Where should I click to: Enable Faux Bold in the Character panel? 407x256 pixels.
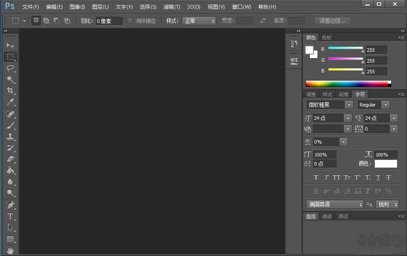[x=316, y=177]
